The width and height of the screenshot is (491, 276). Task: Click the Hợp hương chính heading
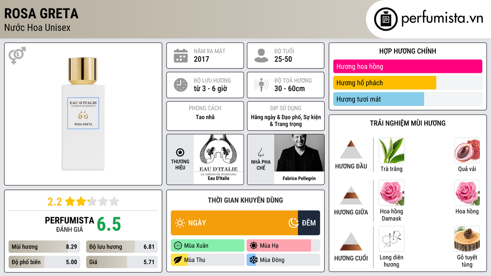[408, 51]
